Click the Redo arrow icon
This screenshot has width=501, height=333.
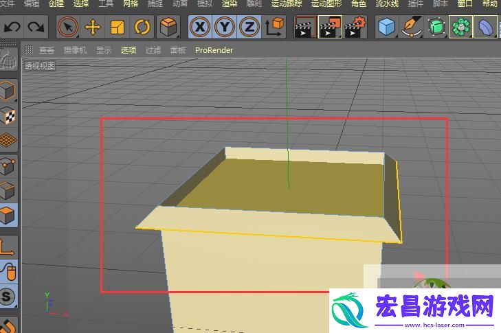36,27
